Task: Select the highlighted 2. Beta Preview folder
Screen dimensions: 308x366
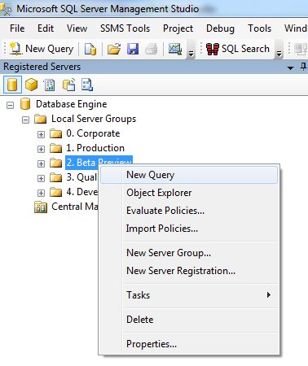Action: click(x=99, y=162)
